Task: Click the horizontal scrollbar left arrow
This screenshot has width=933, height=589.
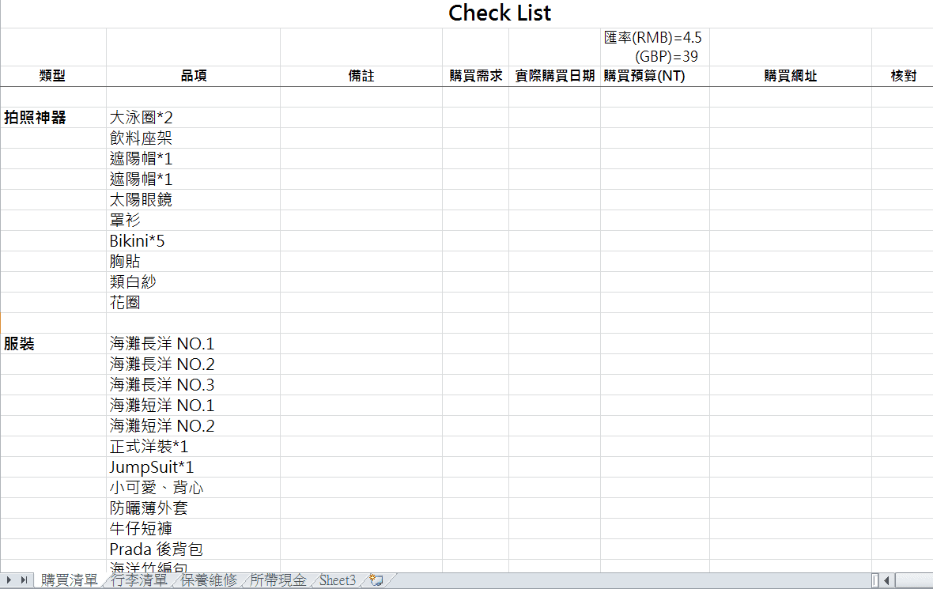Action: click(886, 580)
